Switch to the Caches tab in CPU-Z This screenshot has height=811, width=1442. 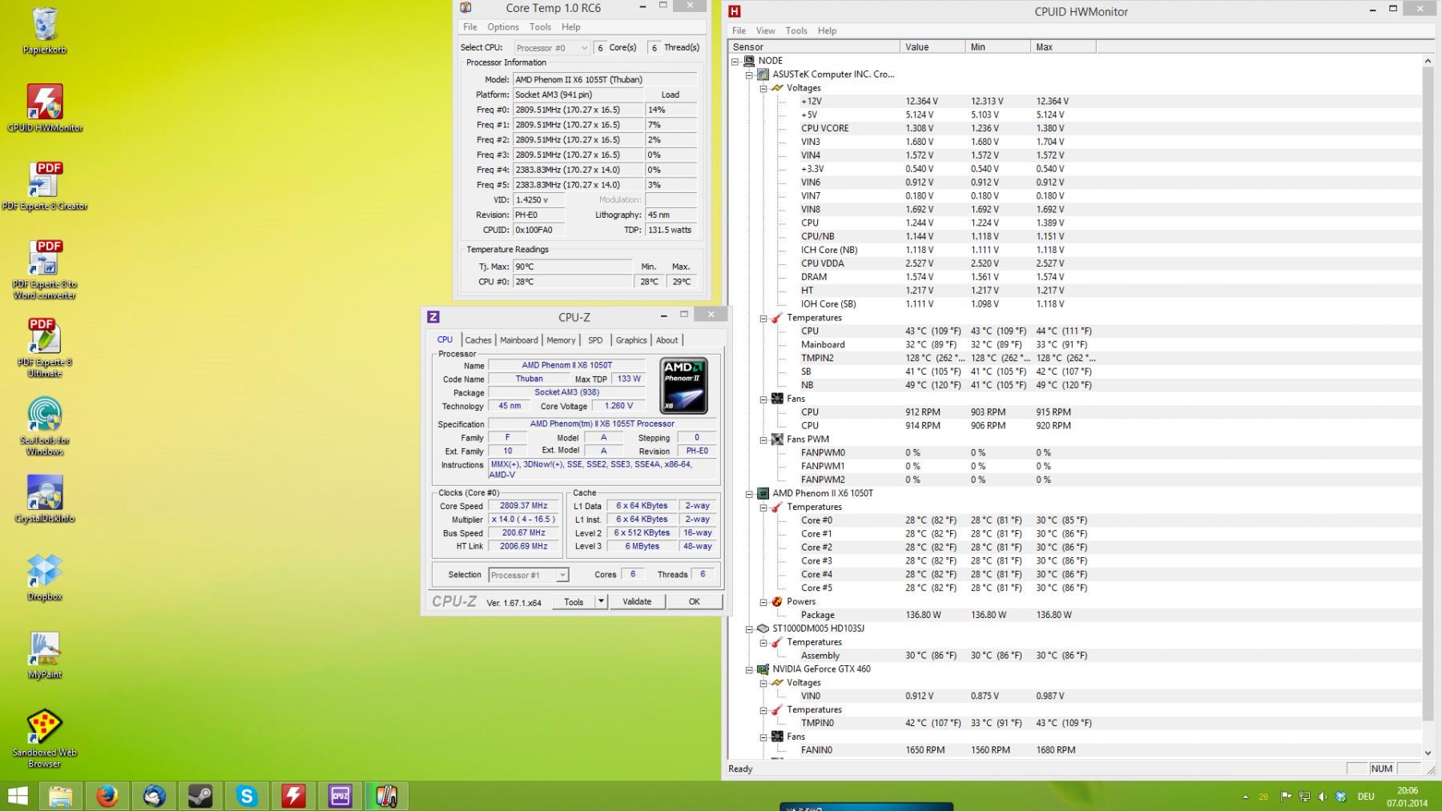[x=478, y=340]
